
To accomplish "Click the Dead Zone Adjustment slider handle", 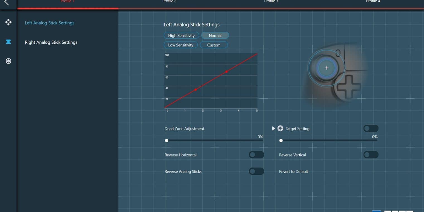I will 167,141.
